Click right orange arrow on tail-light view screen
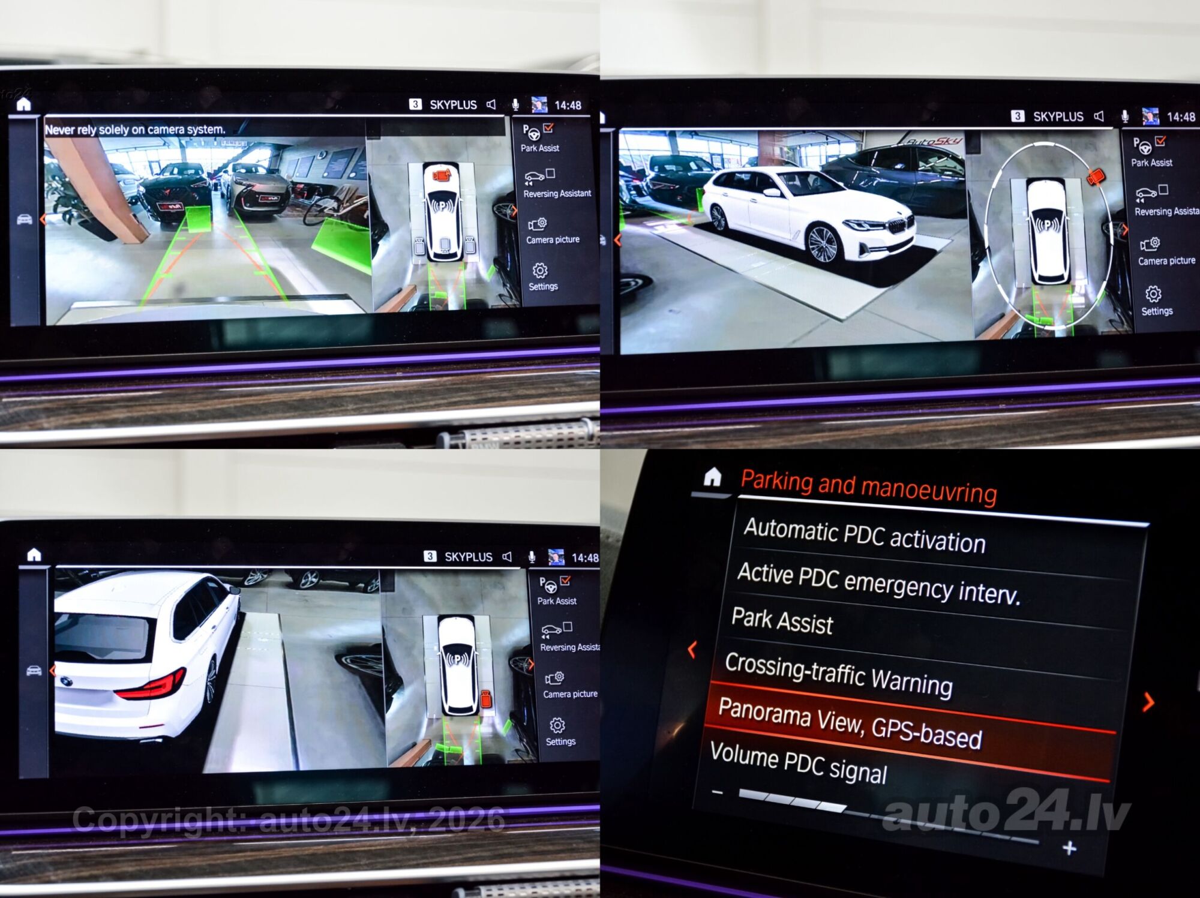1200x898 pixels. [x=530, y=665]
